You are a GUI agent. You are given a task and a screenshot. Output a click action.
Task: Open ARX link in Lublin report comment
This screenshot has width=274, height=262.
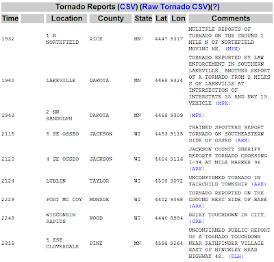pos(259,184)
